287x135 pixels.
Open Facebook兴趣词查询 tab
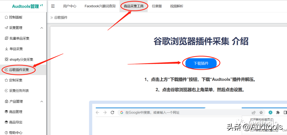[100, 6]
